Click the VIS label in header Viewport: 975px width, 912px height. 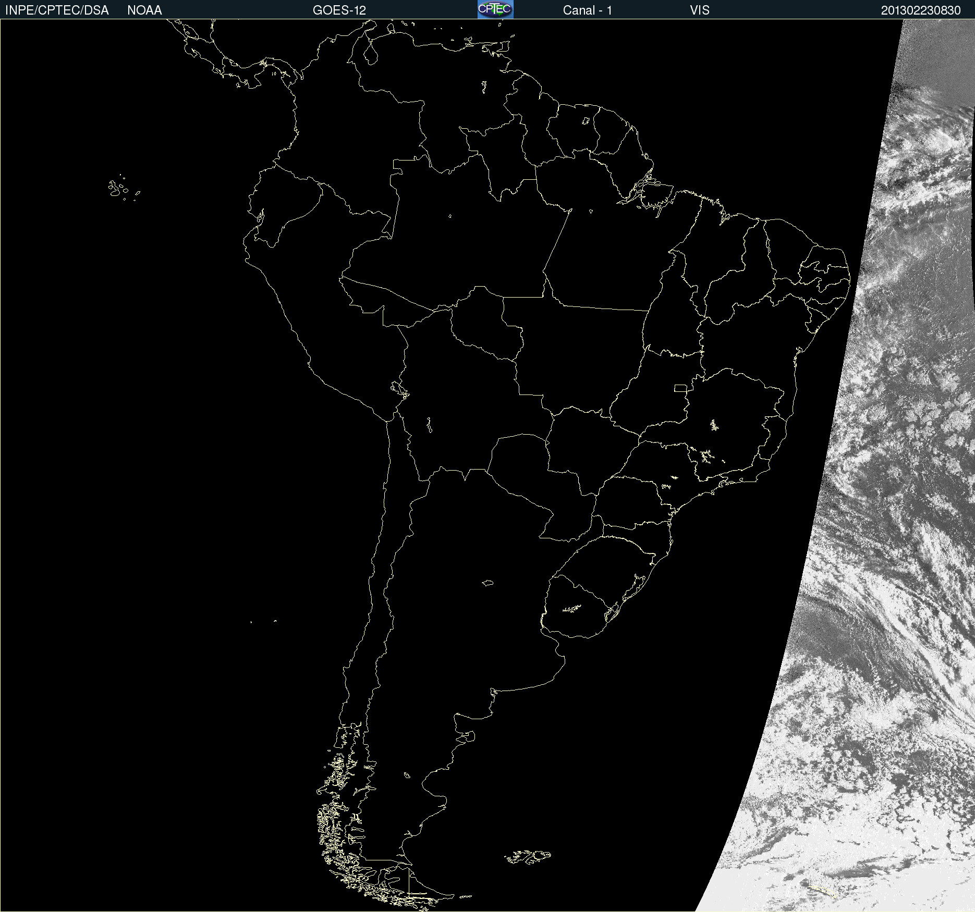pos(700,10)
